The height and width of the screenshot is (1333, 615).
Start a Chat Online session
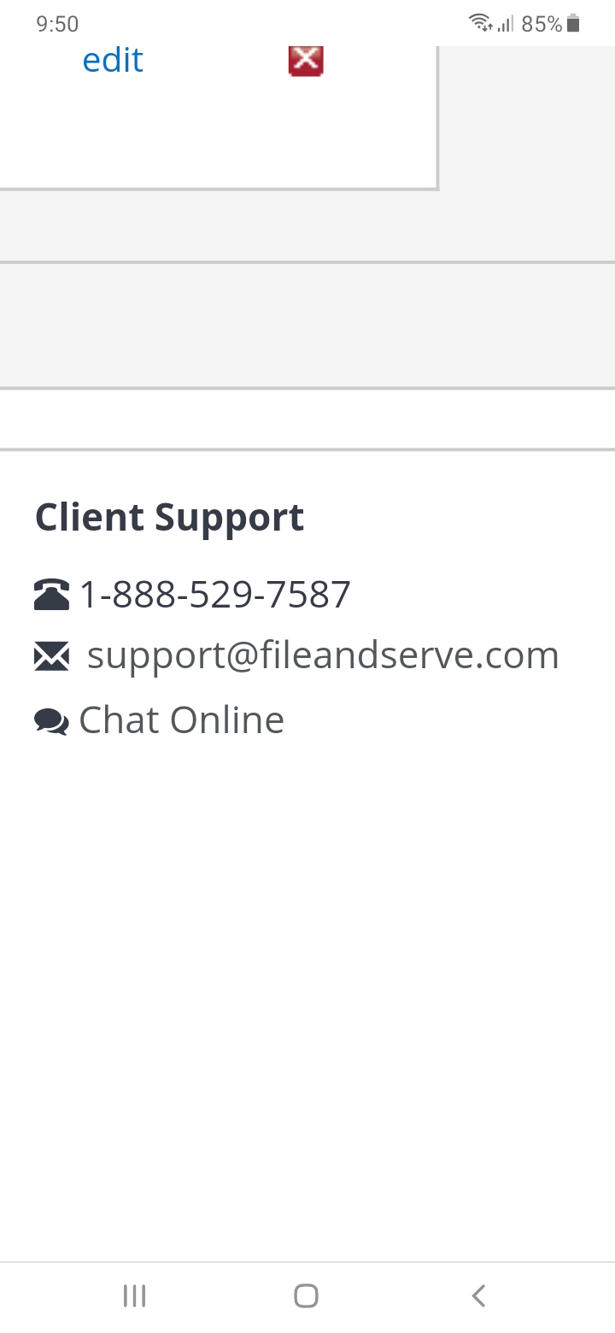pyautogui.click(x=181, y=720)
